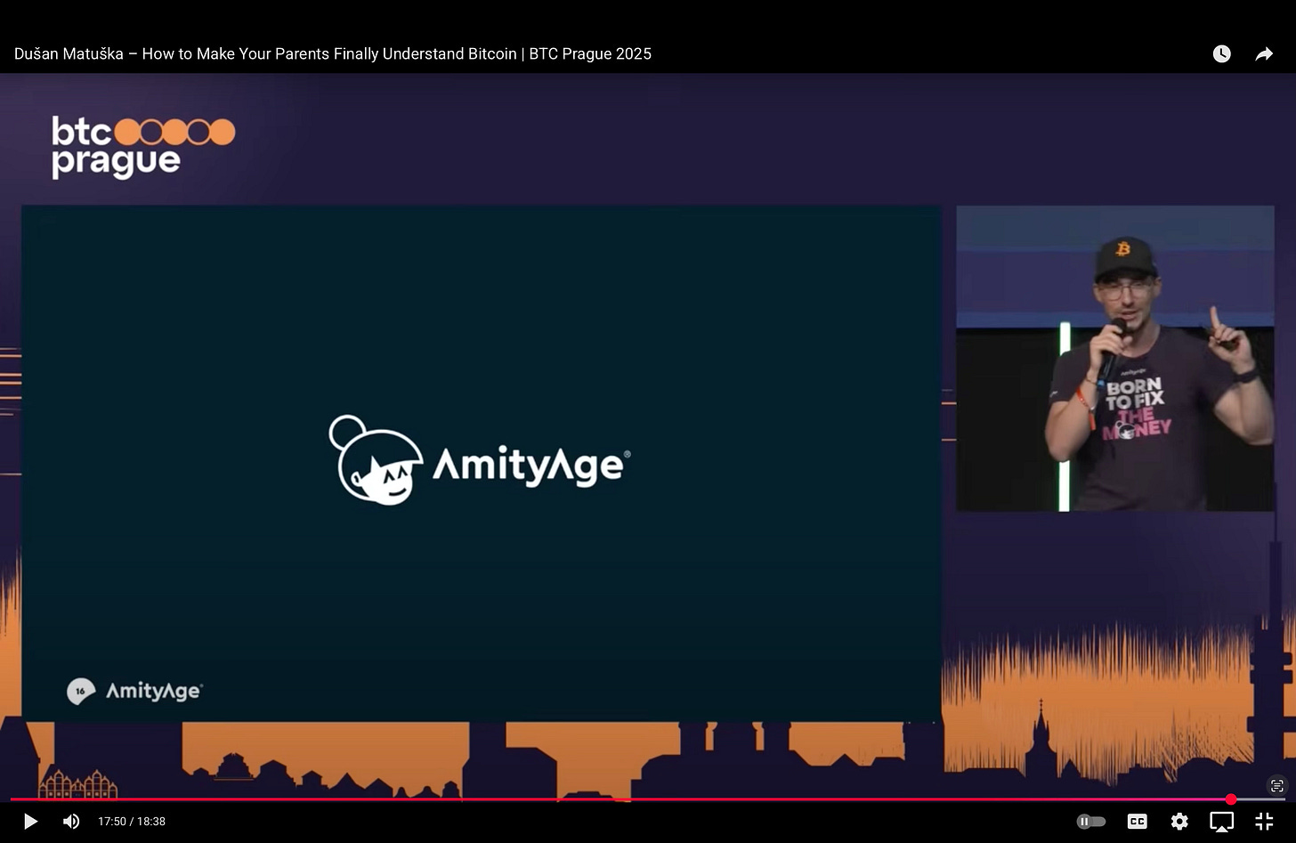Click the red progress bar scrubber

click(1231, 799)
